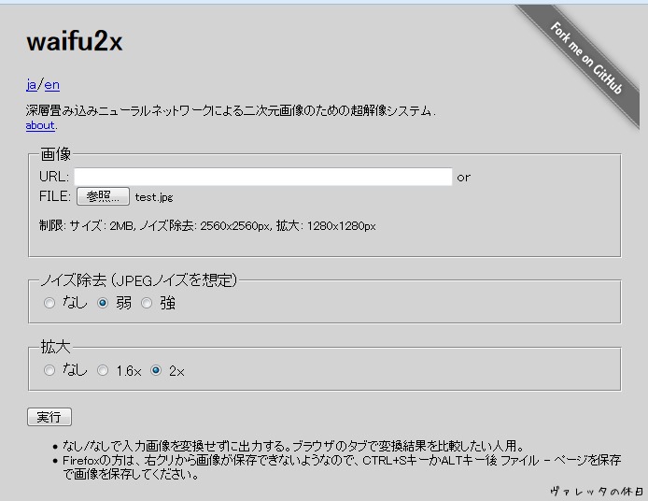
Task: Click the 'Fork me on GitHub' ribbon
Action: point(586,58)
